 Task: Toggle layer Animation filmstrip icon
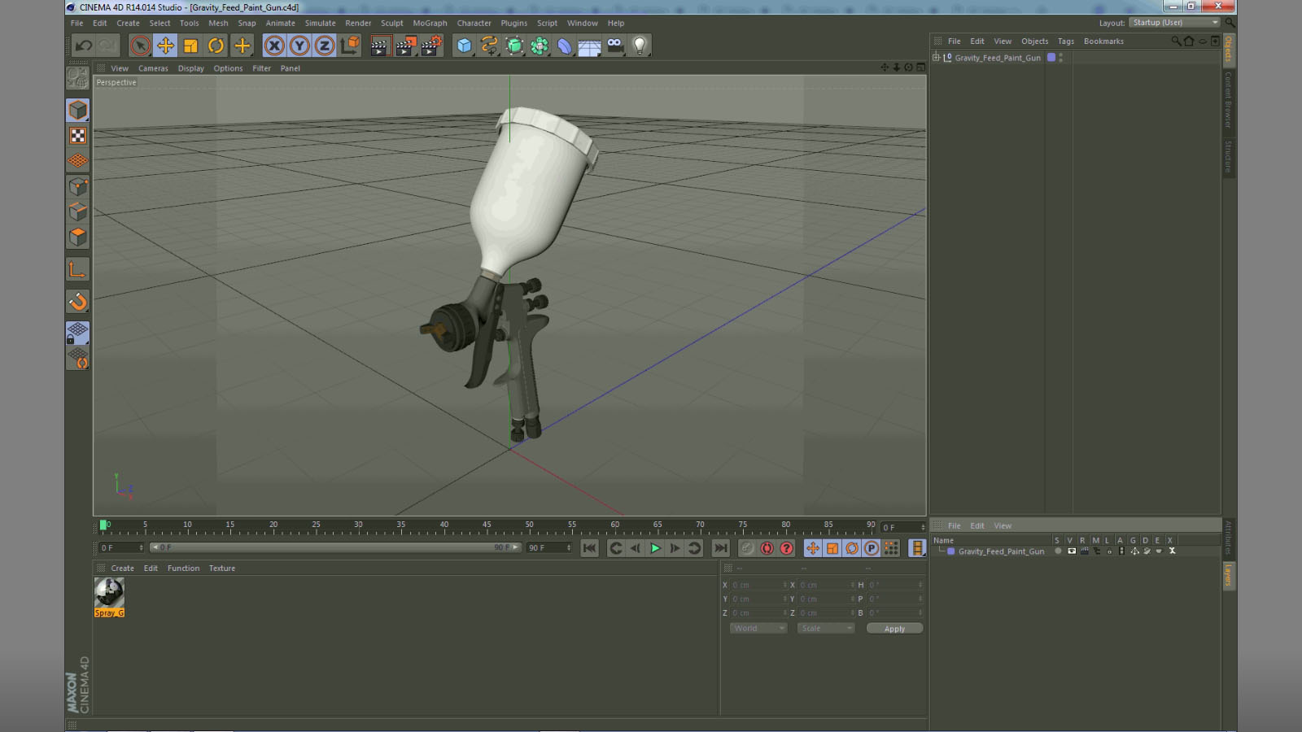(1121, 551)
